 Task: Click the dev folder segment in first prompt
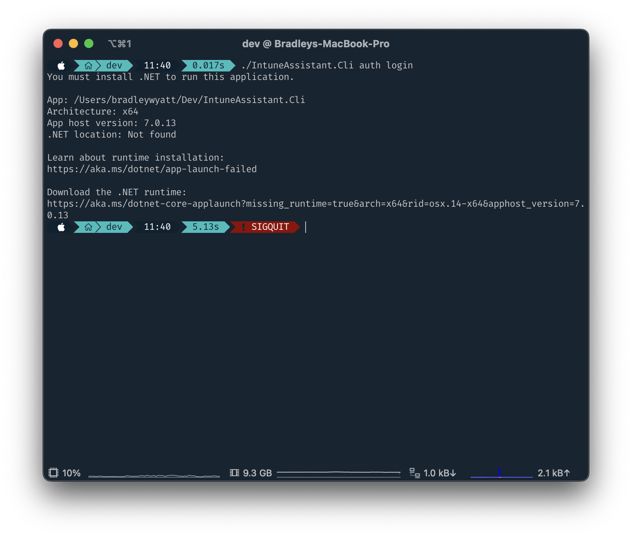pyautogui.click(x=114, y=66)
